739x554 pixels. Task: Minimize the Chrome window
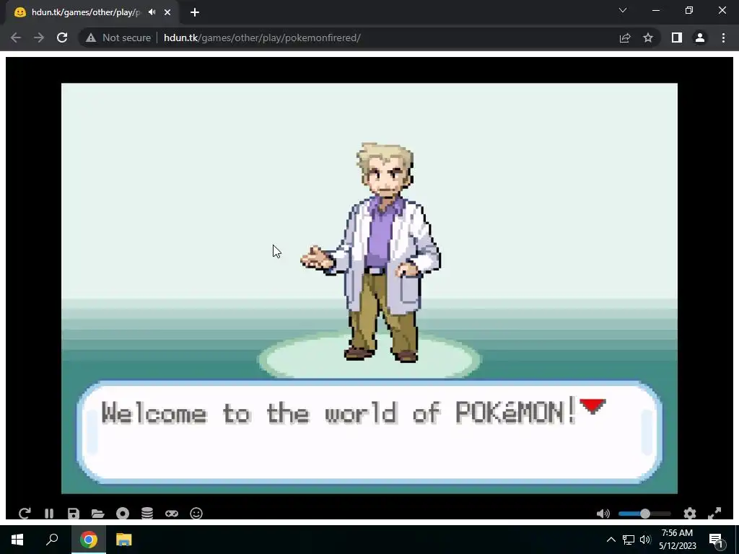pos(655,10)
